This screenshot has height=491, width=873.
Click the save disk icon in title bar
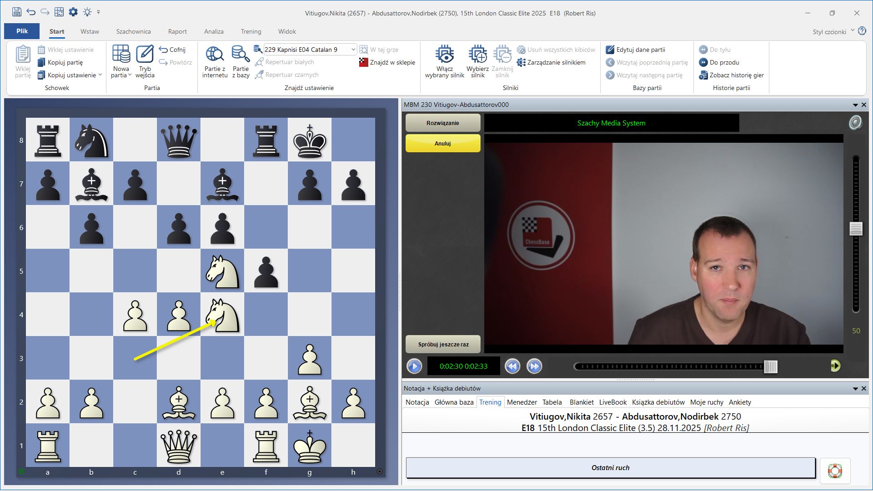16,12
